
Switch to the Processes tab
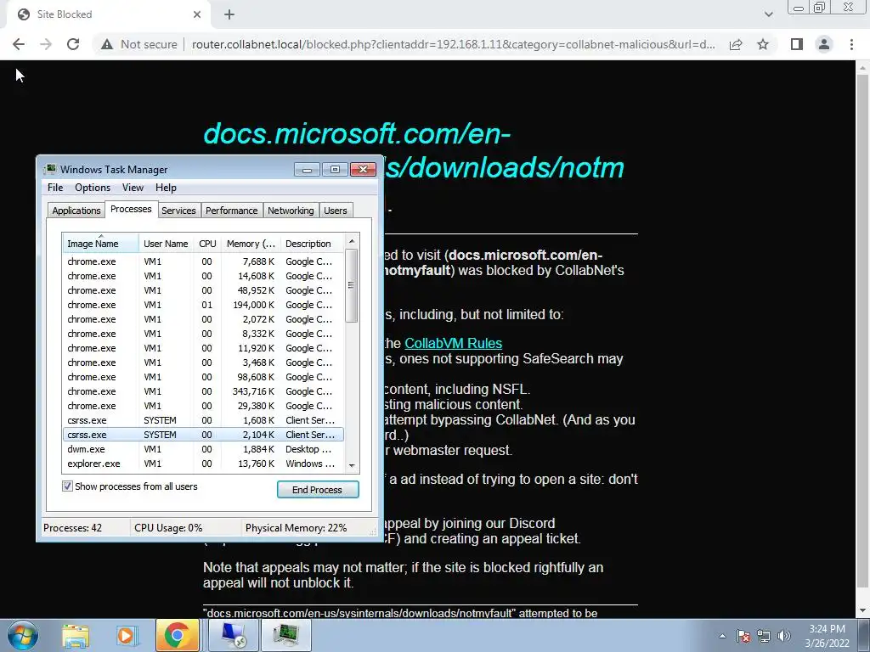[131, 209]
